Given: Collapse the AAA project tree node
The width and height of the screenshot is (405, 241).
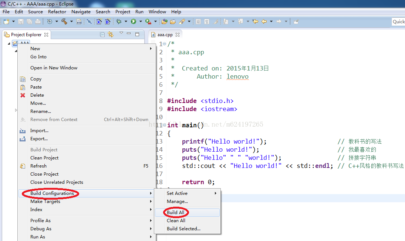Looking at the screenshot, I should click(x=9, y=44).
